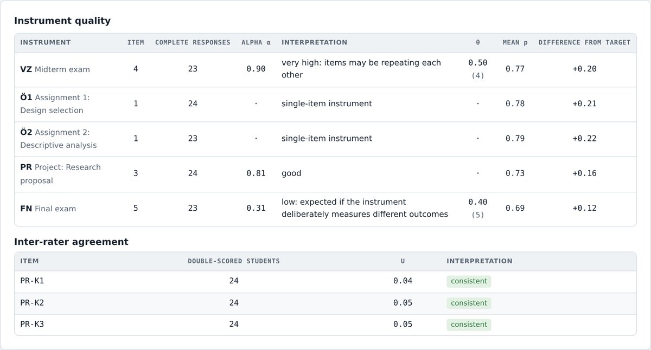Select "Ö1 Assignment 1: Design selection" instrument name
This screenshot has height=350, width=651.
point(55,104)
